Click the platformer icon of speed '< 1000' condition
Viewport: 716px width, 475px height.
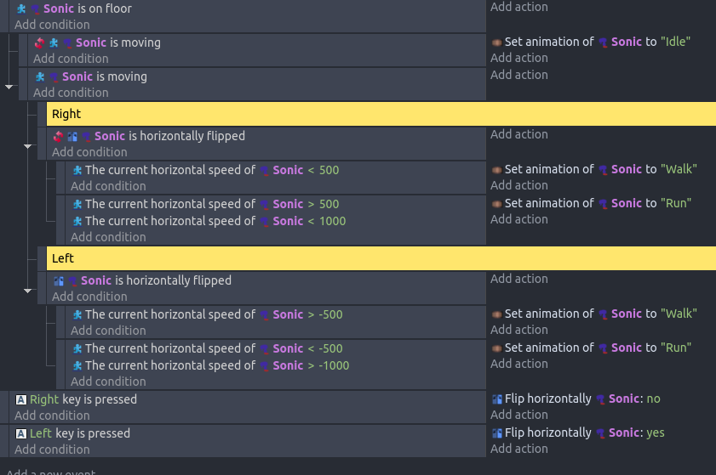point(77,221)
